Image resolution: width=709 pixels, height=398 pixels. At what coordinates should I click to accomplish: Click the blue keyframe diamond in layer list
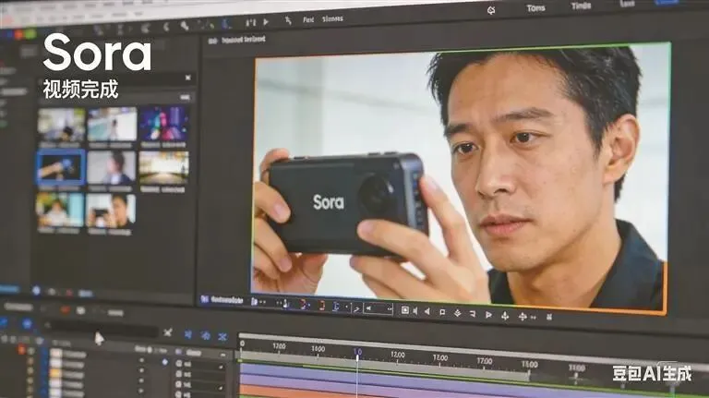click(164, 362)
